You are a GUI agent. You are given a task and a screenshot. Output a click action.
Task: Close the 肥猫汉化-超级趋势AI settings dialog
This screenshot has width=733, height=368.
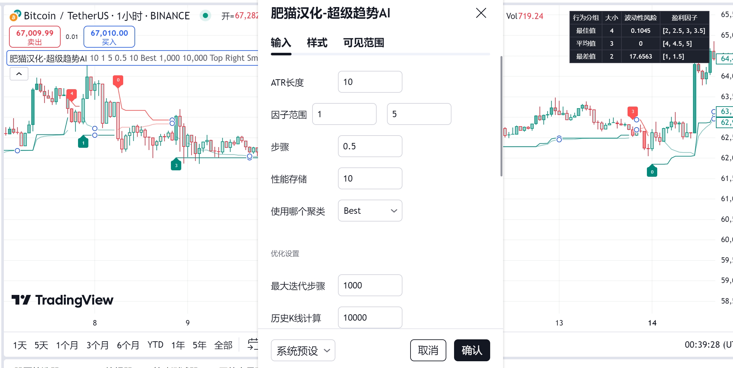(481, 13)
